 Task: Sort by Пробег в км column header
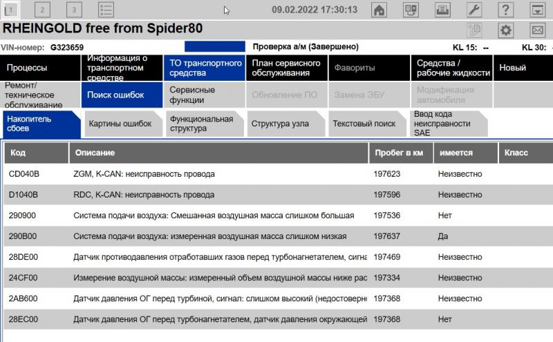pyautogui.click(x=401, y=153)
